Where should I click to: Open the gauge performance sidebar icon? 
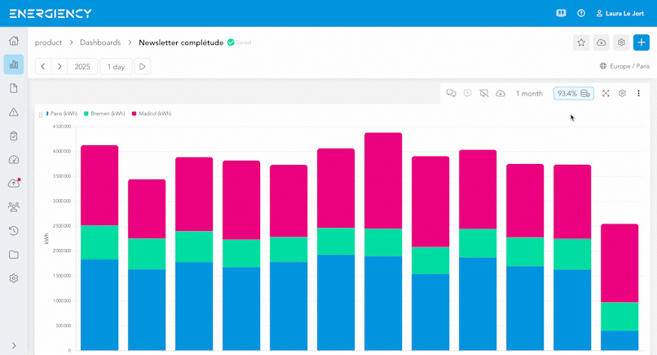pos(14,159)
